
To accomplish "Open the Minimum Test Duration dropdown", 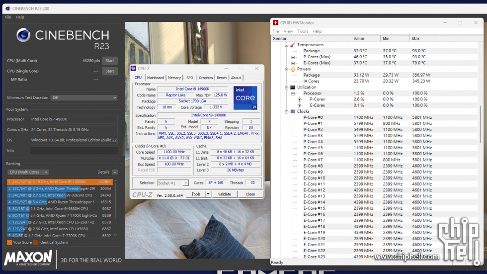I will pos(84,97).
